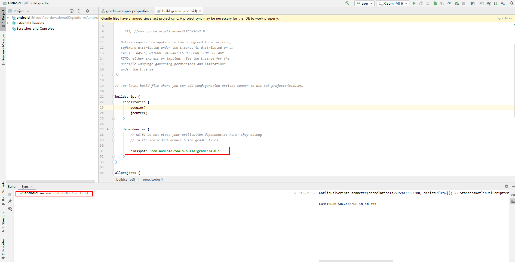Click the Make Project hammer icon
515x262 pixels.
point(347,3)
